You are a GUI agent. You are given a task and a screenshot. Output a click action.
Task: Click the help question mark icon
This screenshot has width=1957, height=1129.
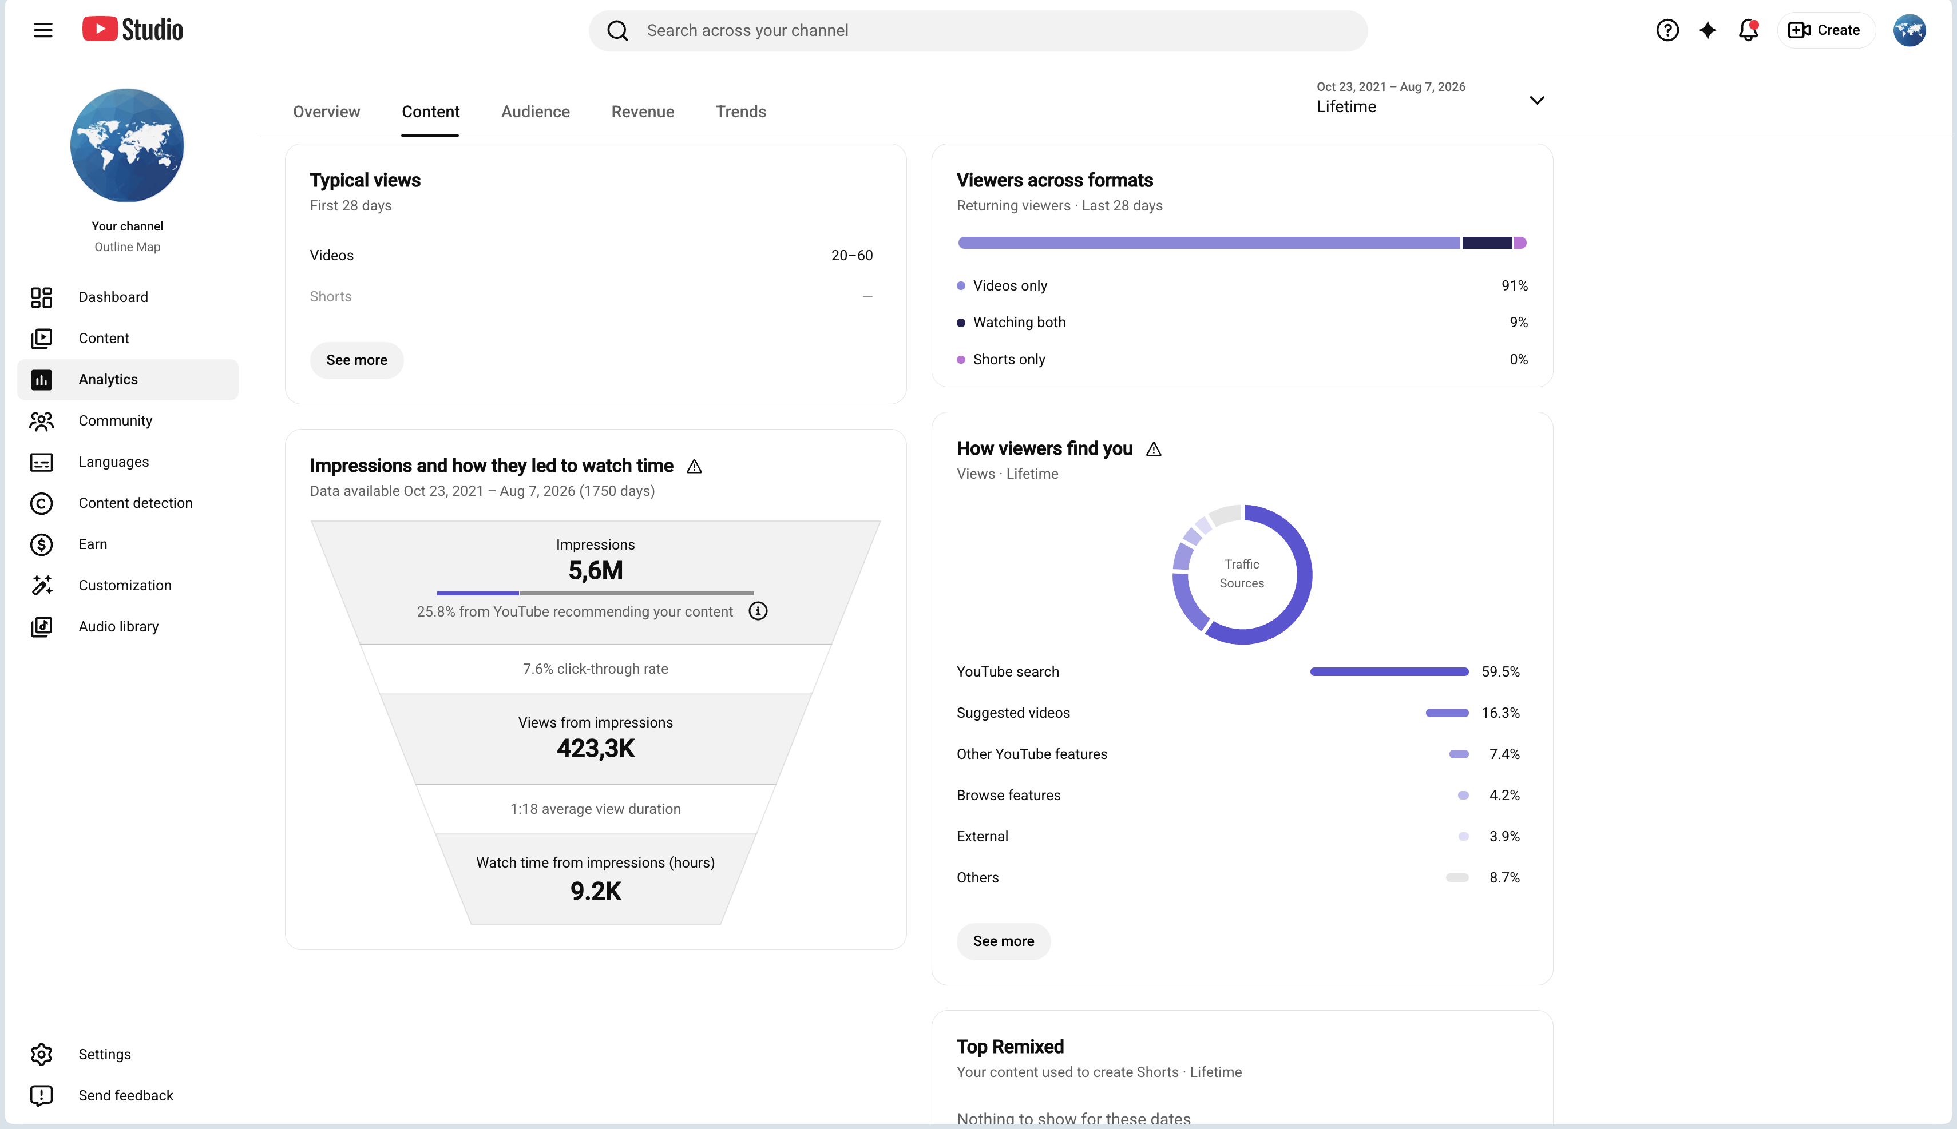pyautogui.click(x=1667, y=30)
